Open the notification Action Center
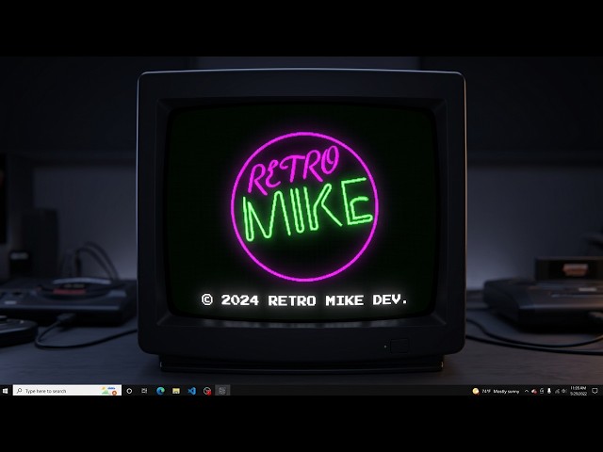This screenshot has height=452, width=603. [595, 391]
